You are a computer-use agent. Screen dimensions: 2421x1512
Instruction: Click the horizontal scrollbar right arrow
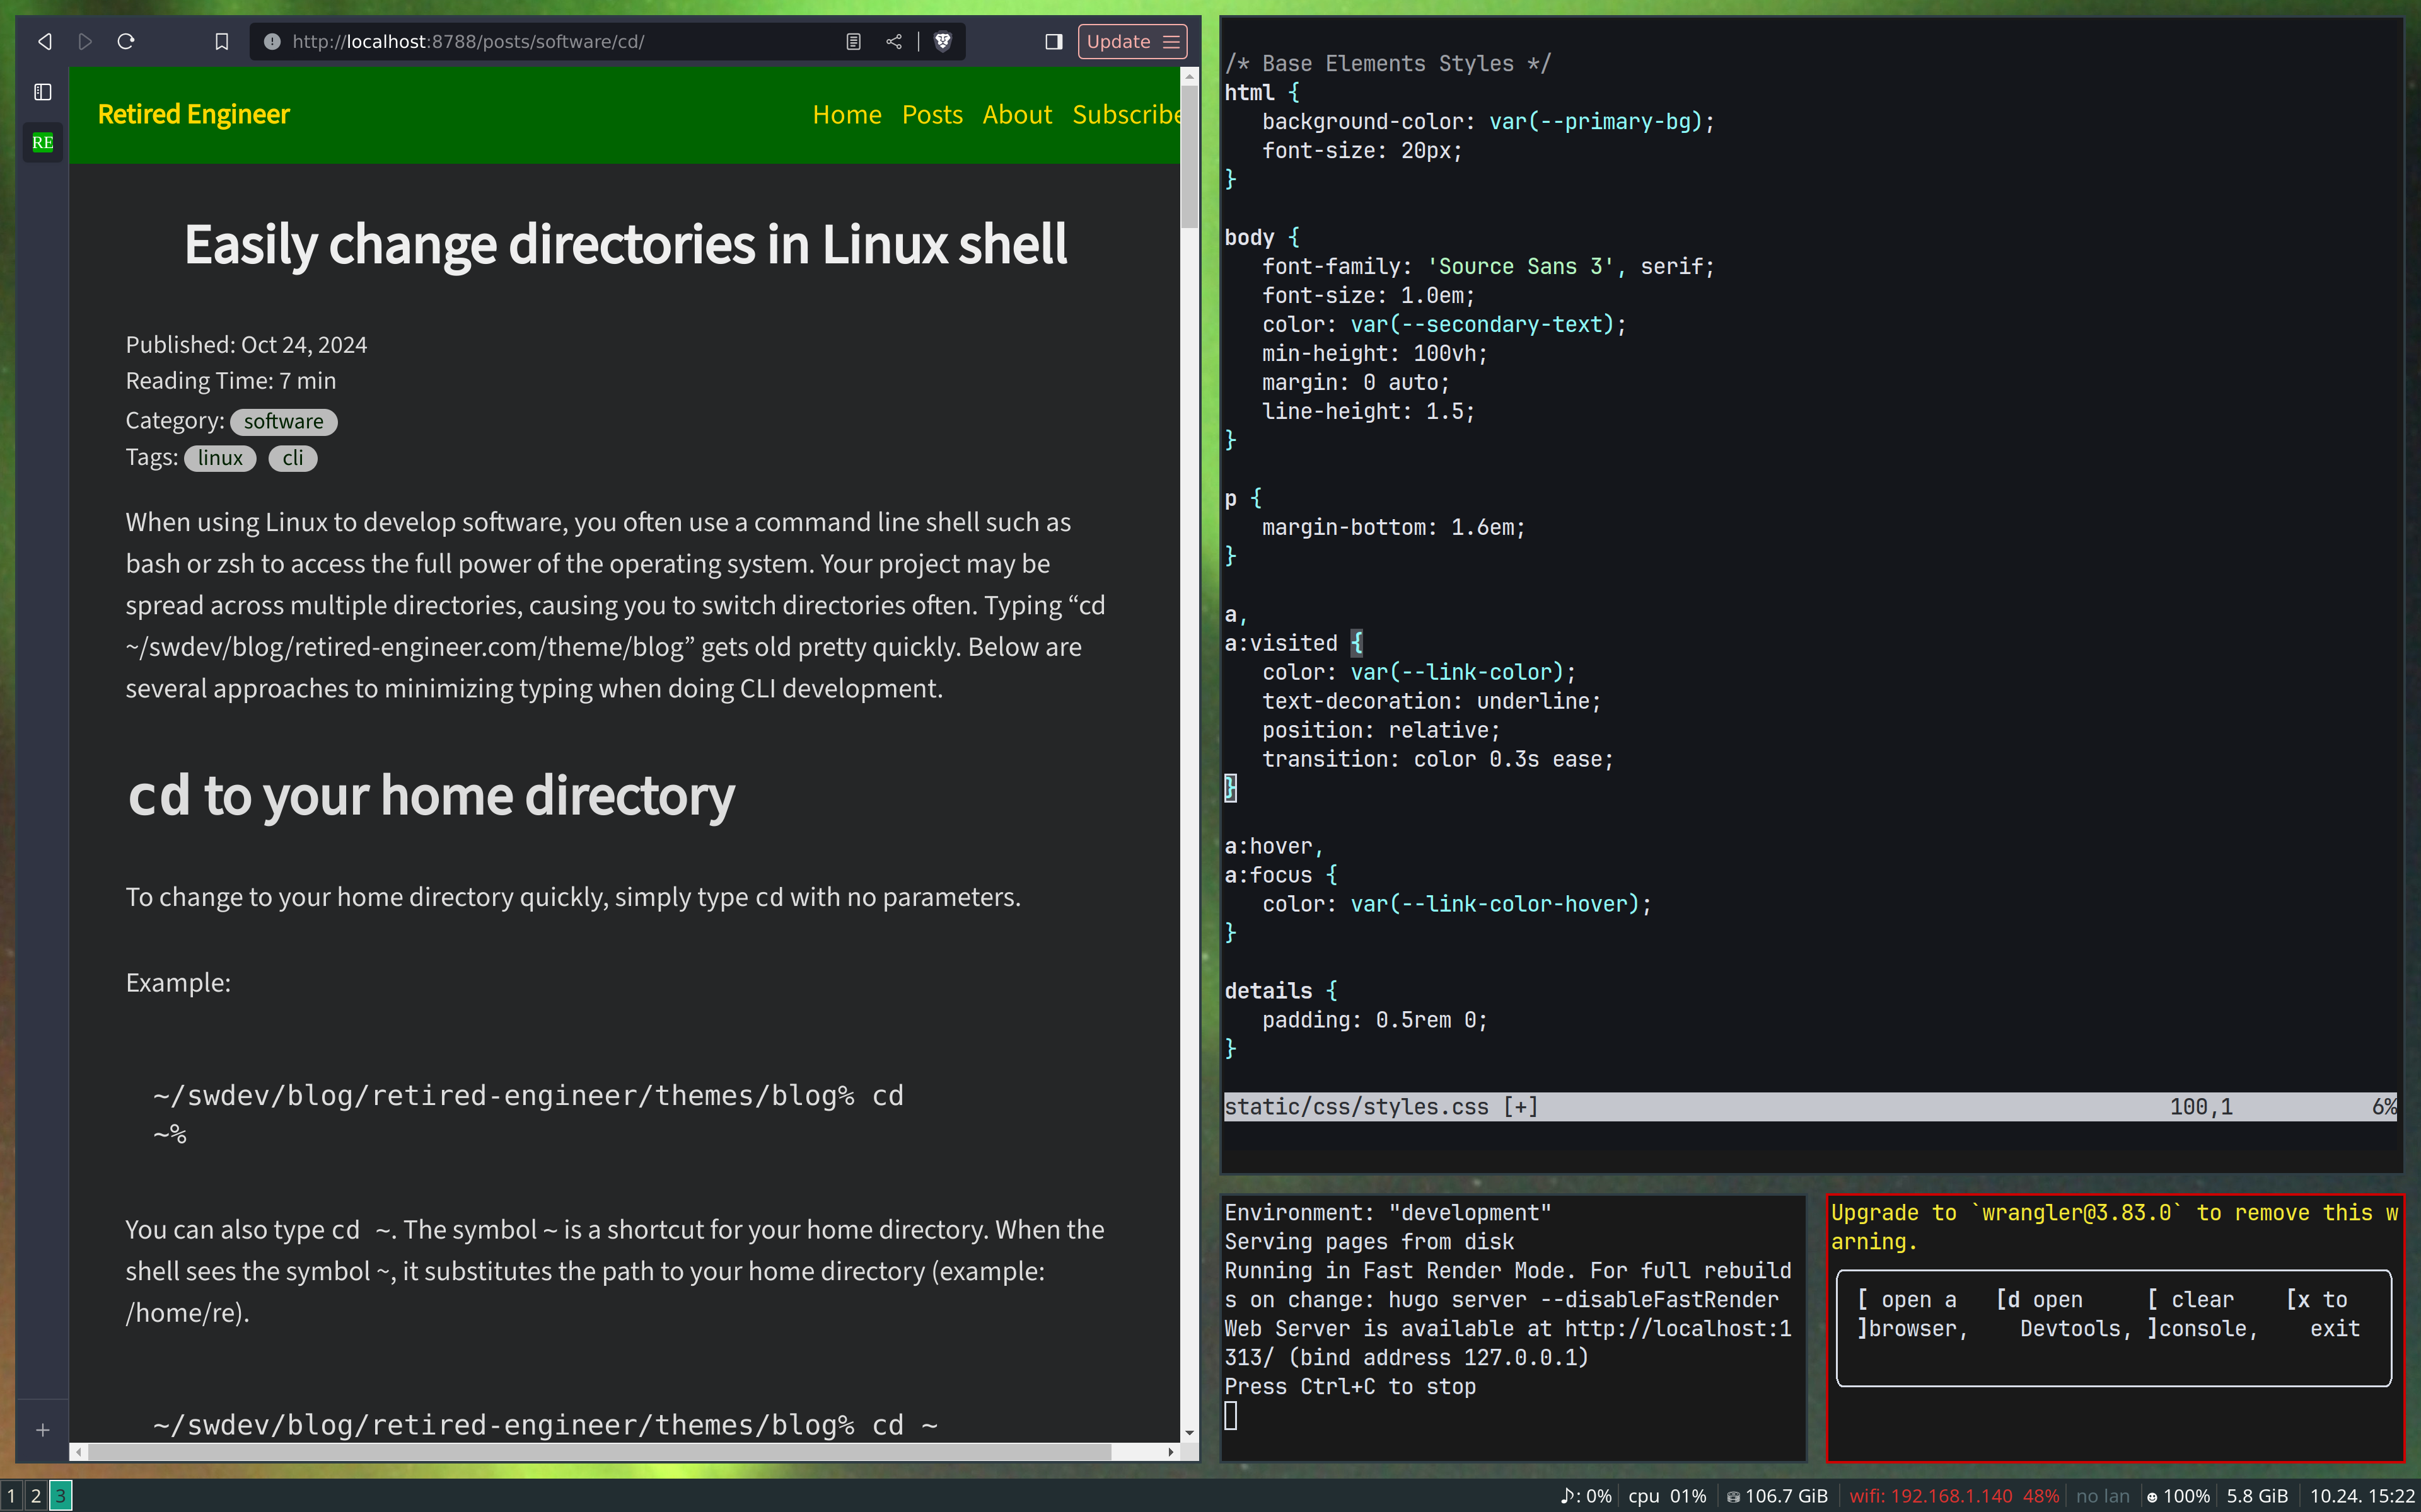pos(1171,1451)
